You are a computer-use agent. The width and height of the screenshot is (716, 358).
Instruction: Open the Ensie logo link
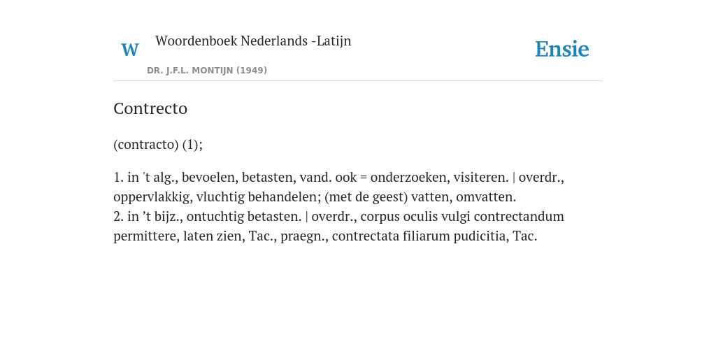click(562, 49)
